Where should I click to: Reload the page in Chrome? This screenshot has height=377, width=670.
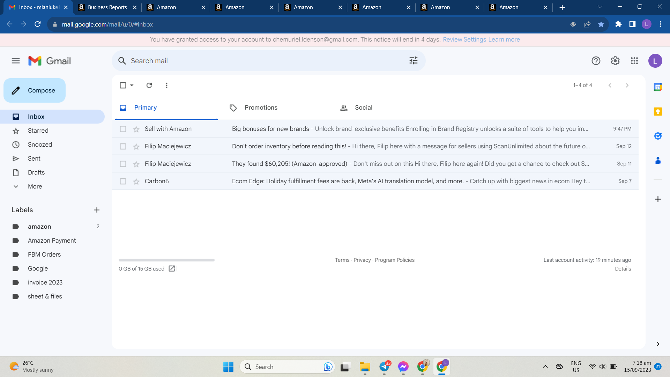click(38, 24)
